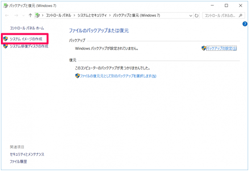249x171 pixels.
Task: Open システム修復ディスクの作成 link
Action: coord(29,46)
